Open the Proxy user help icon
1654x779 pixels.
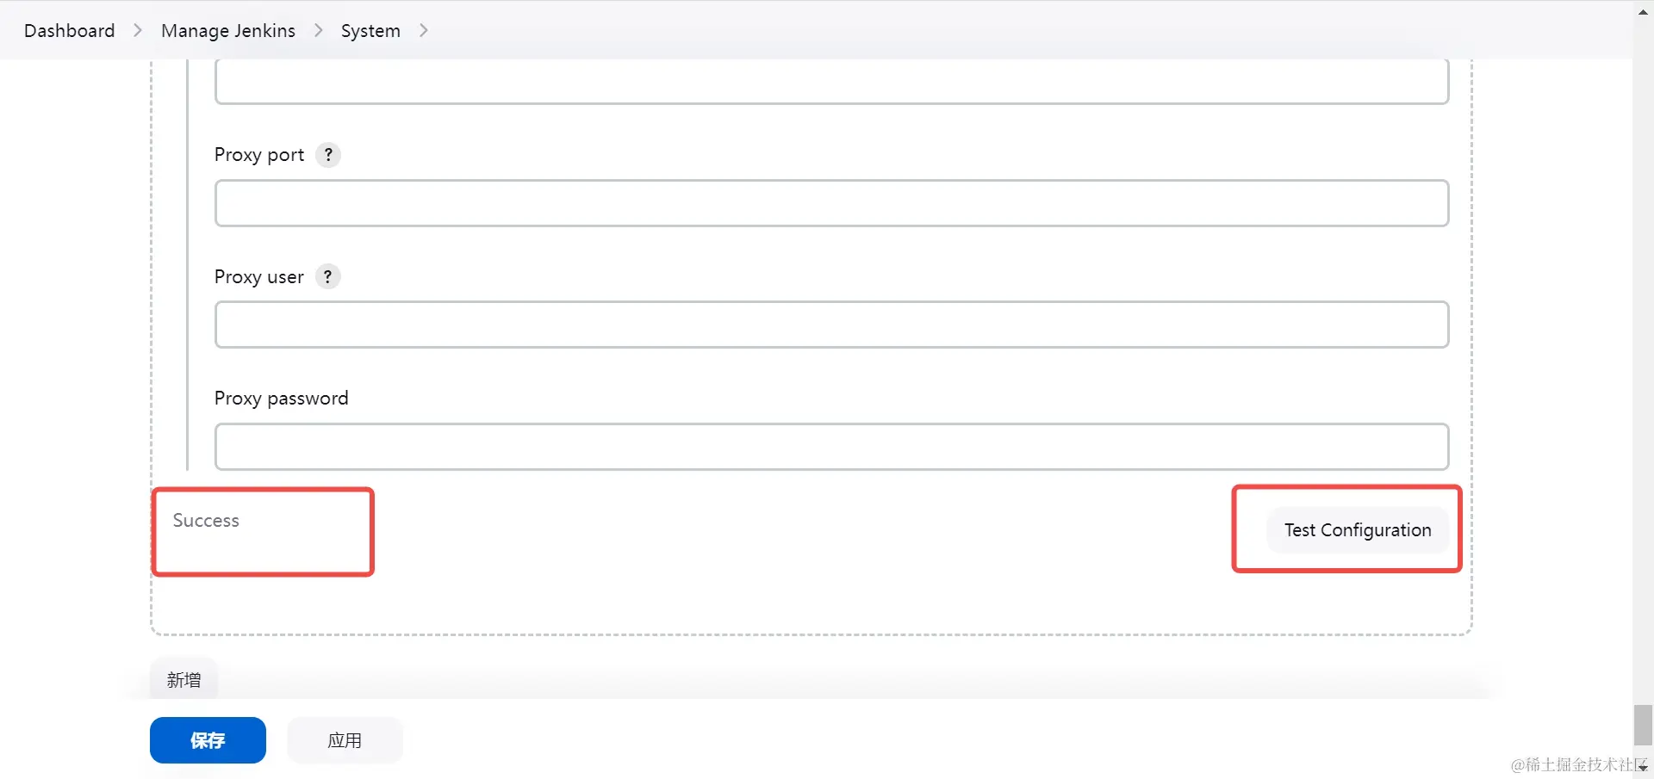(327, 276)
